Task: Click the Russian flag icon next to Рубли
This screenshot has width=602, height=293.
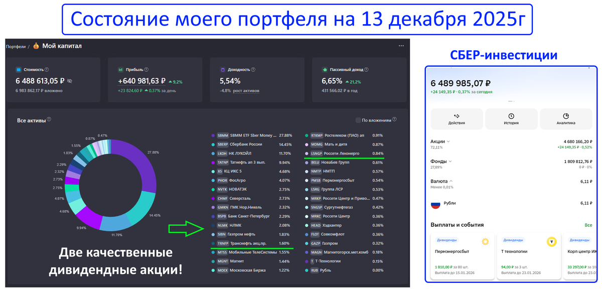Action: pyautogui.click(x=435, y=204)
